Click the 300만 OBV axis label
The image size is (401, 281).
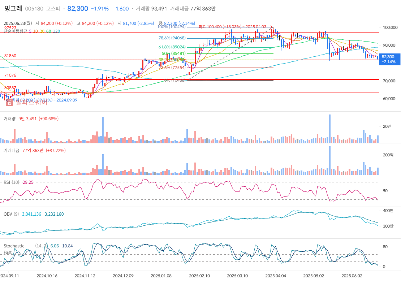point(388,226)
